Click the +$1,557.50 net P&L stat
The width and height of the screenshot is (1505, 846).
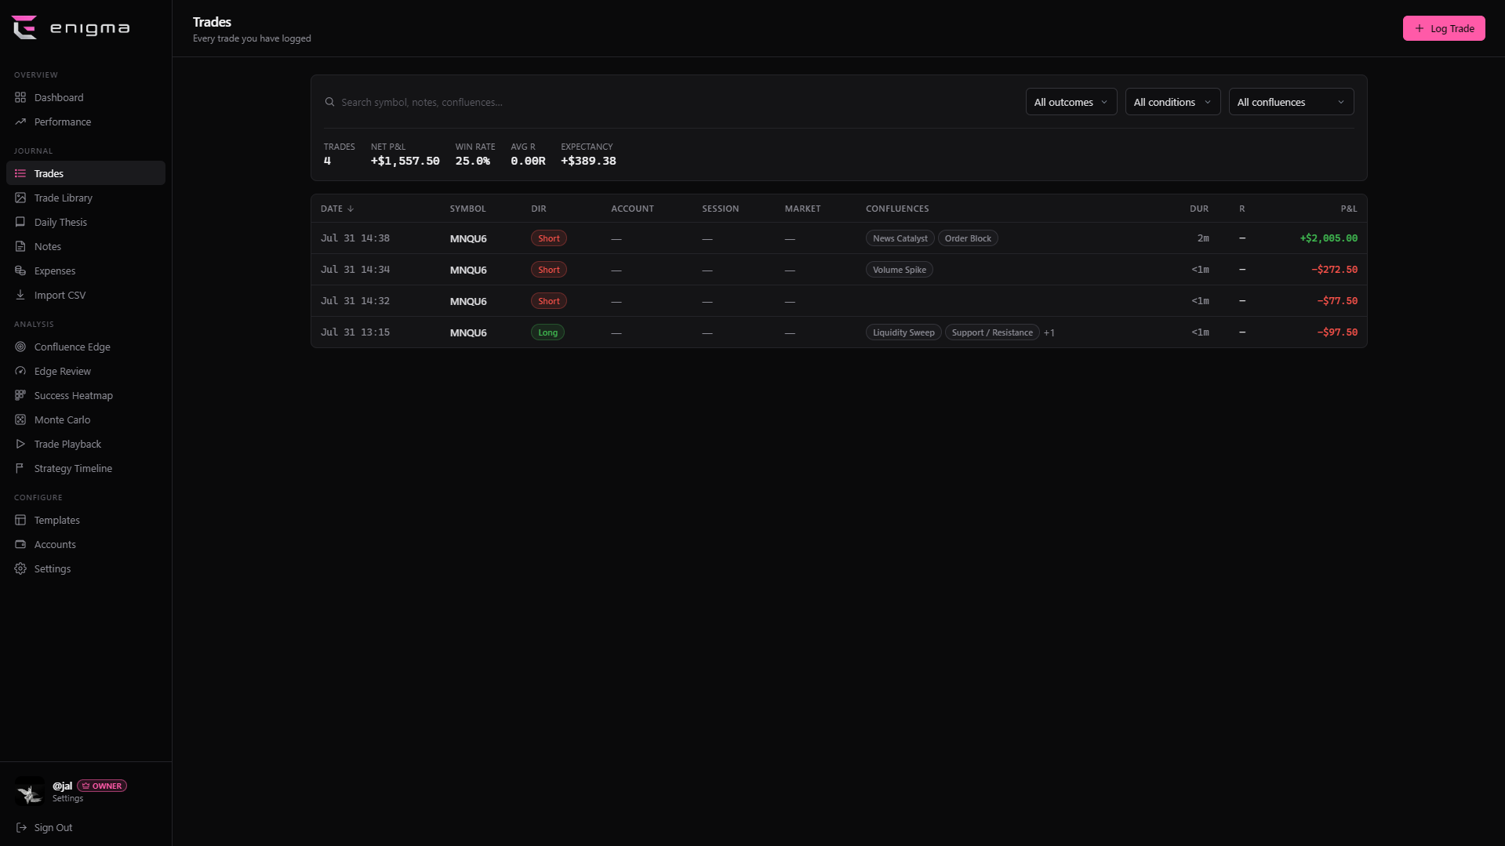[x=405, y=161]
